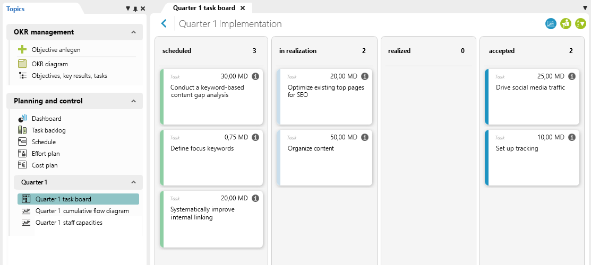The image size is (591, 265).
Task: Click the green person icon in header
Action: (x=566, y=24)
